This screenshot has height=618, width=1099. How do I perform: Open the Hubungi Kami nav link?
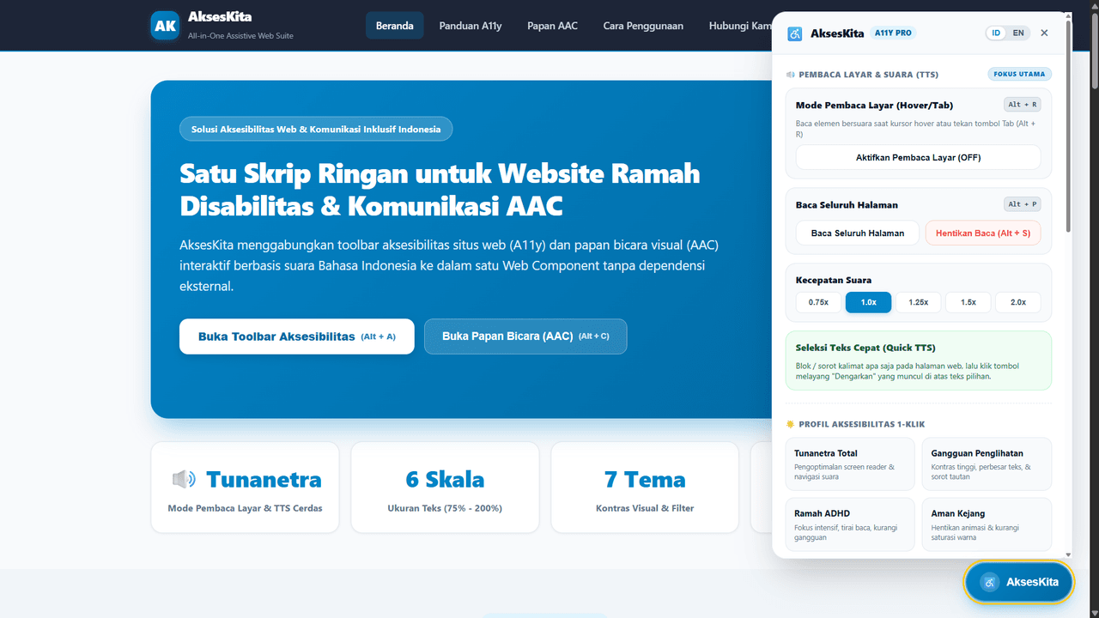[x=739, y=26]
